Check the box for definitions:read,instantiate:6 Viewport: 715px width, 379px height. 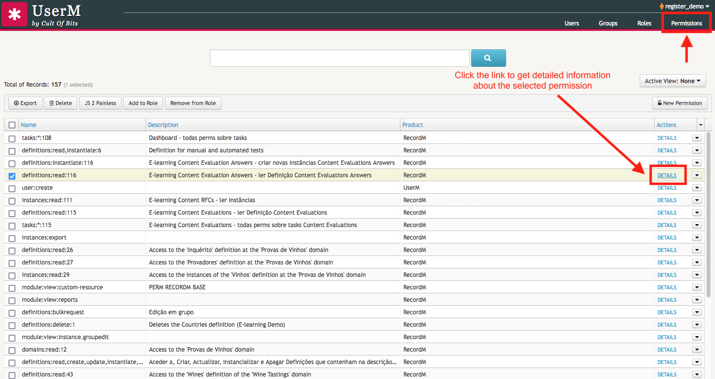[x=12, y=151]
